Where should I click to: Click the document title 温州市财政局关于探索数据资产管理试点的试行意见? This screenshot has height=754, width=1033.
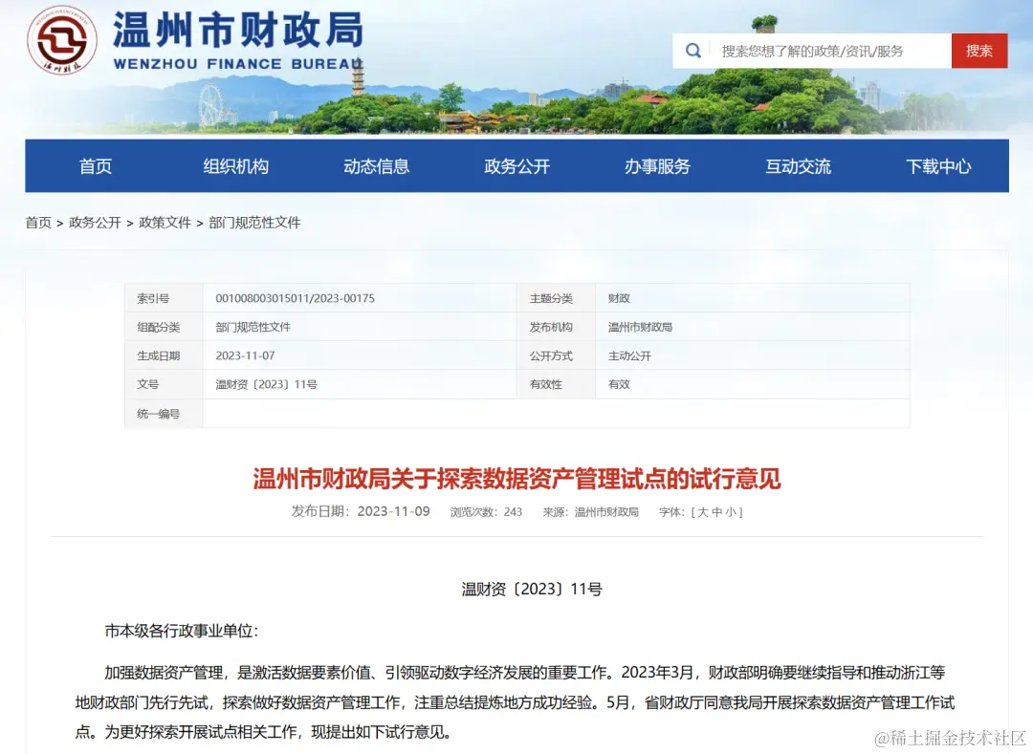[516, 479]
